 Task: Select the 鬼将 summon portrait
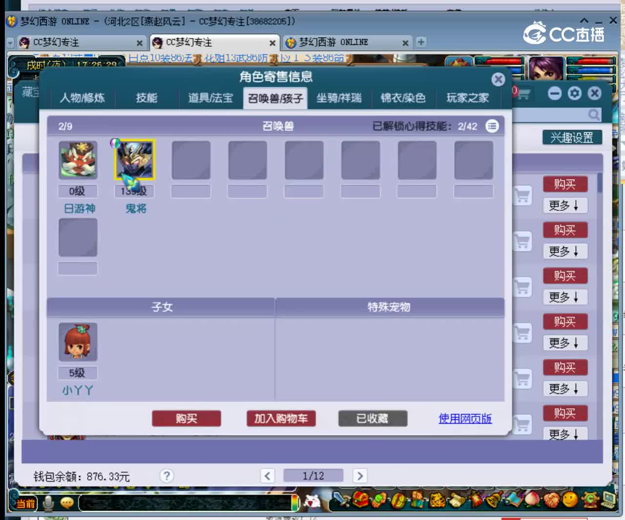pyautogui.click(x=134, y=160)
